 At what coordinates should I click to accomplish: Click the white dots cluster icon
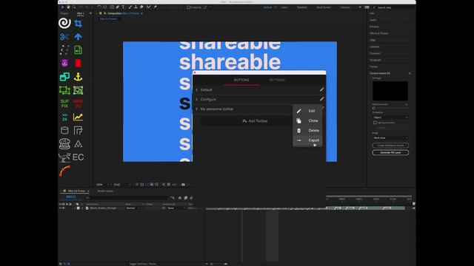point(64,50)
